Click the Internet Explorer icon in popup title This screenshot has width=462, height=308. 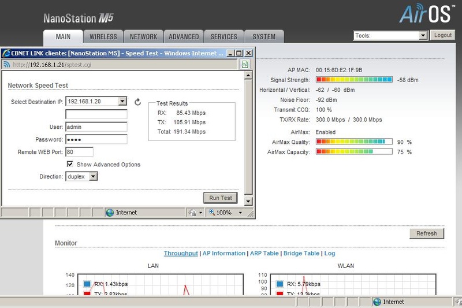[x=6, y=53]
